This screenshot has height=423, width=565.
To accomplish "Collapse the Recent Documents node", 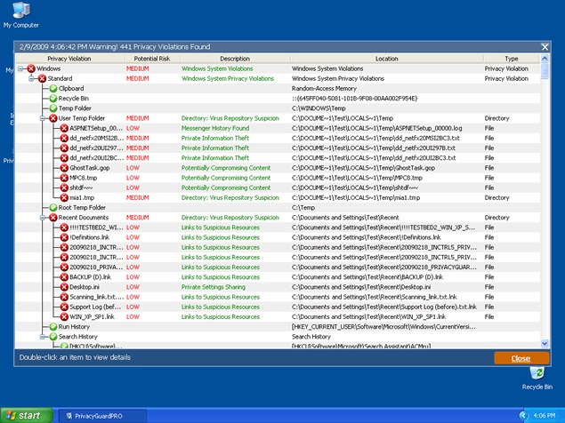I will point(42,218).
